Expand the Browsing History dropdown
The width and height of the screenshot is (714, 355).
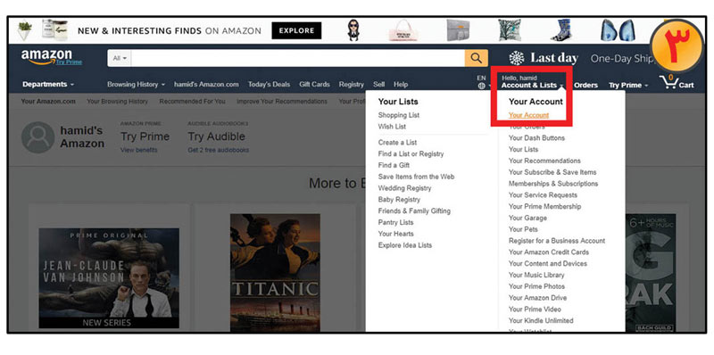pos(136,84)
